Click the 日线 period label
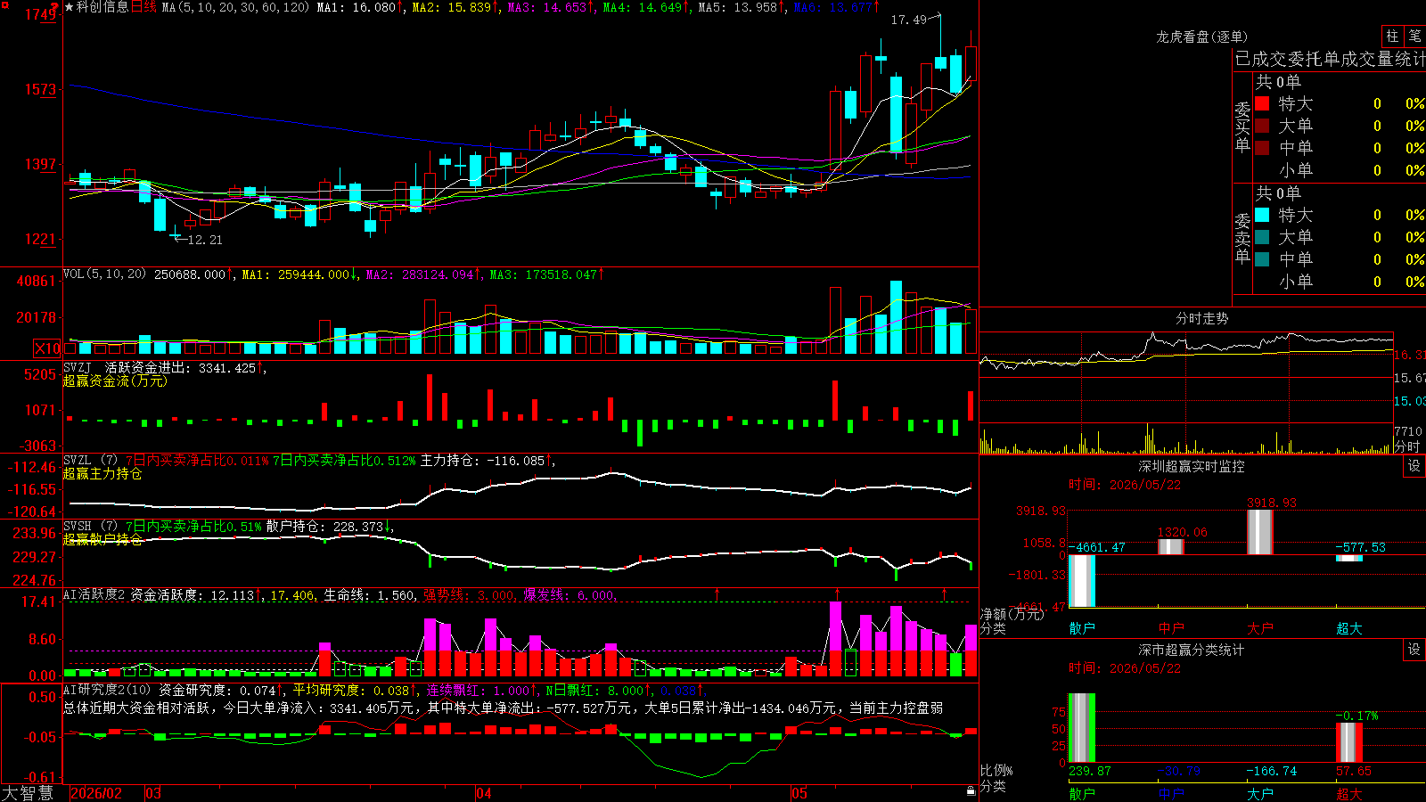 (x=143, y=7)
